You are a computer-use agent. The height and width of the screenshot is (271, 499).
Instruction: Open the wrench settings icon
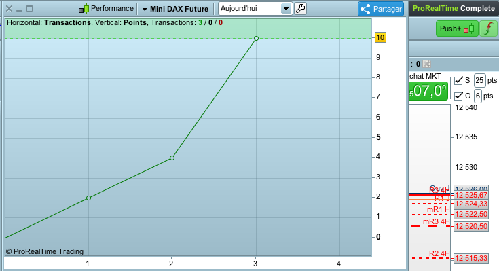point(300,9)
